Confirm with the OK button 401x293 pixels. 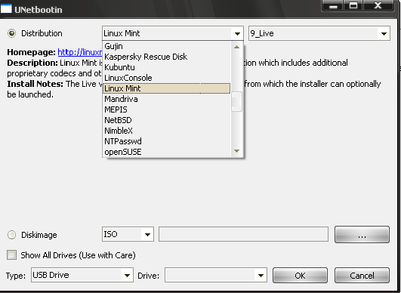[300, 276]
